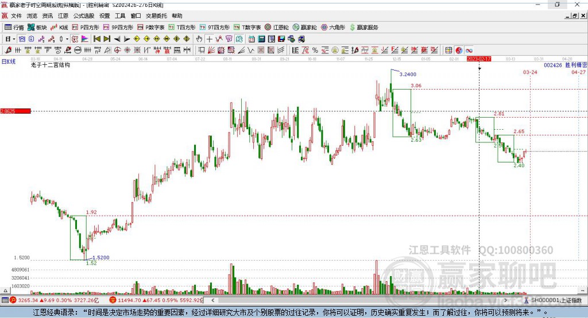Open the 江恩轮 Gann wheel tool

pos(277,28)
